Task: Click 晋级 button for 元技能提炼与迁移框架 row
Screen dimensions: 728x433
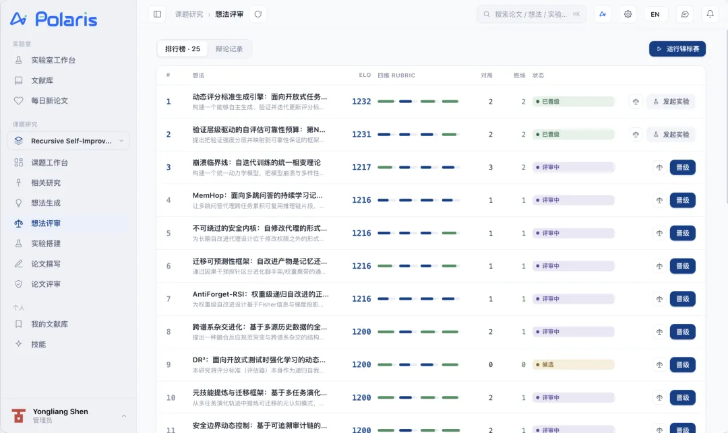Action: coord(682,398)
